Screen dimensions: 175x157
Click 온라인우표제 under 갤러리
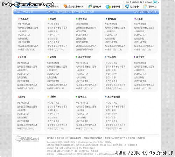tap(53, 81)
